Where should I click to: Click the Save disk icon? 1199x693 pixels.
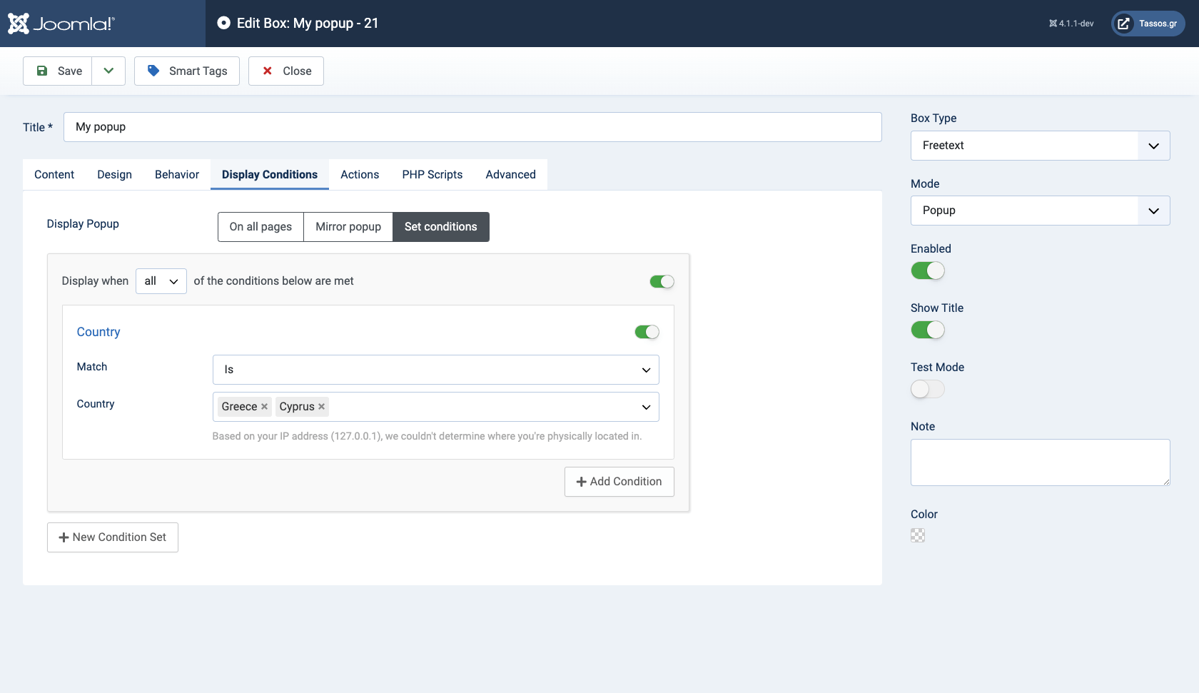(42, 71)
